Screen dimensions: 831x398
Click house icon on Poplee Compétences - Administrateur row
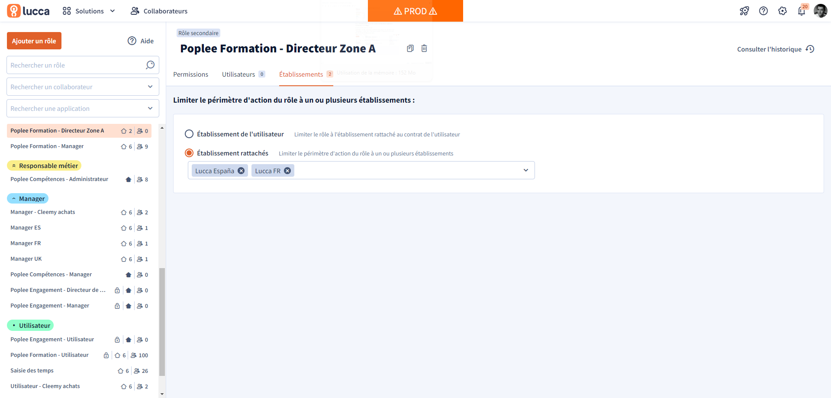[129, 179]
